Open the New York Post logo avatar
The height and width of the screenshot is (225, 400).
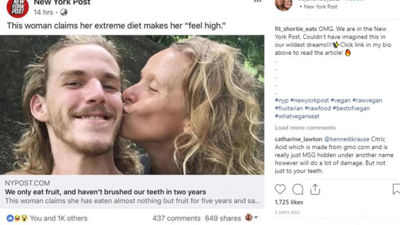(17, 8)
